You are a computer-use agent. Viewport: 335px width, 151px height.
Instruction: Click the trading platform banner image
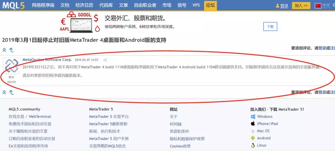(x=80, y=23)
